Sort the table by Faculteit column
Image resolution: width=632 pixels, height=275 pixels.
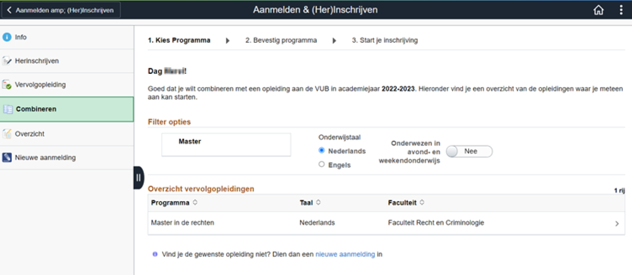(x=406, y=203)
